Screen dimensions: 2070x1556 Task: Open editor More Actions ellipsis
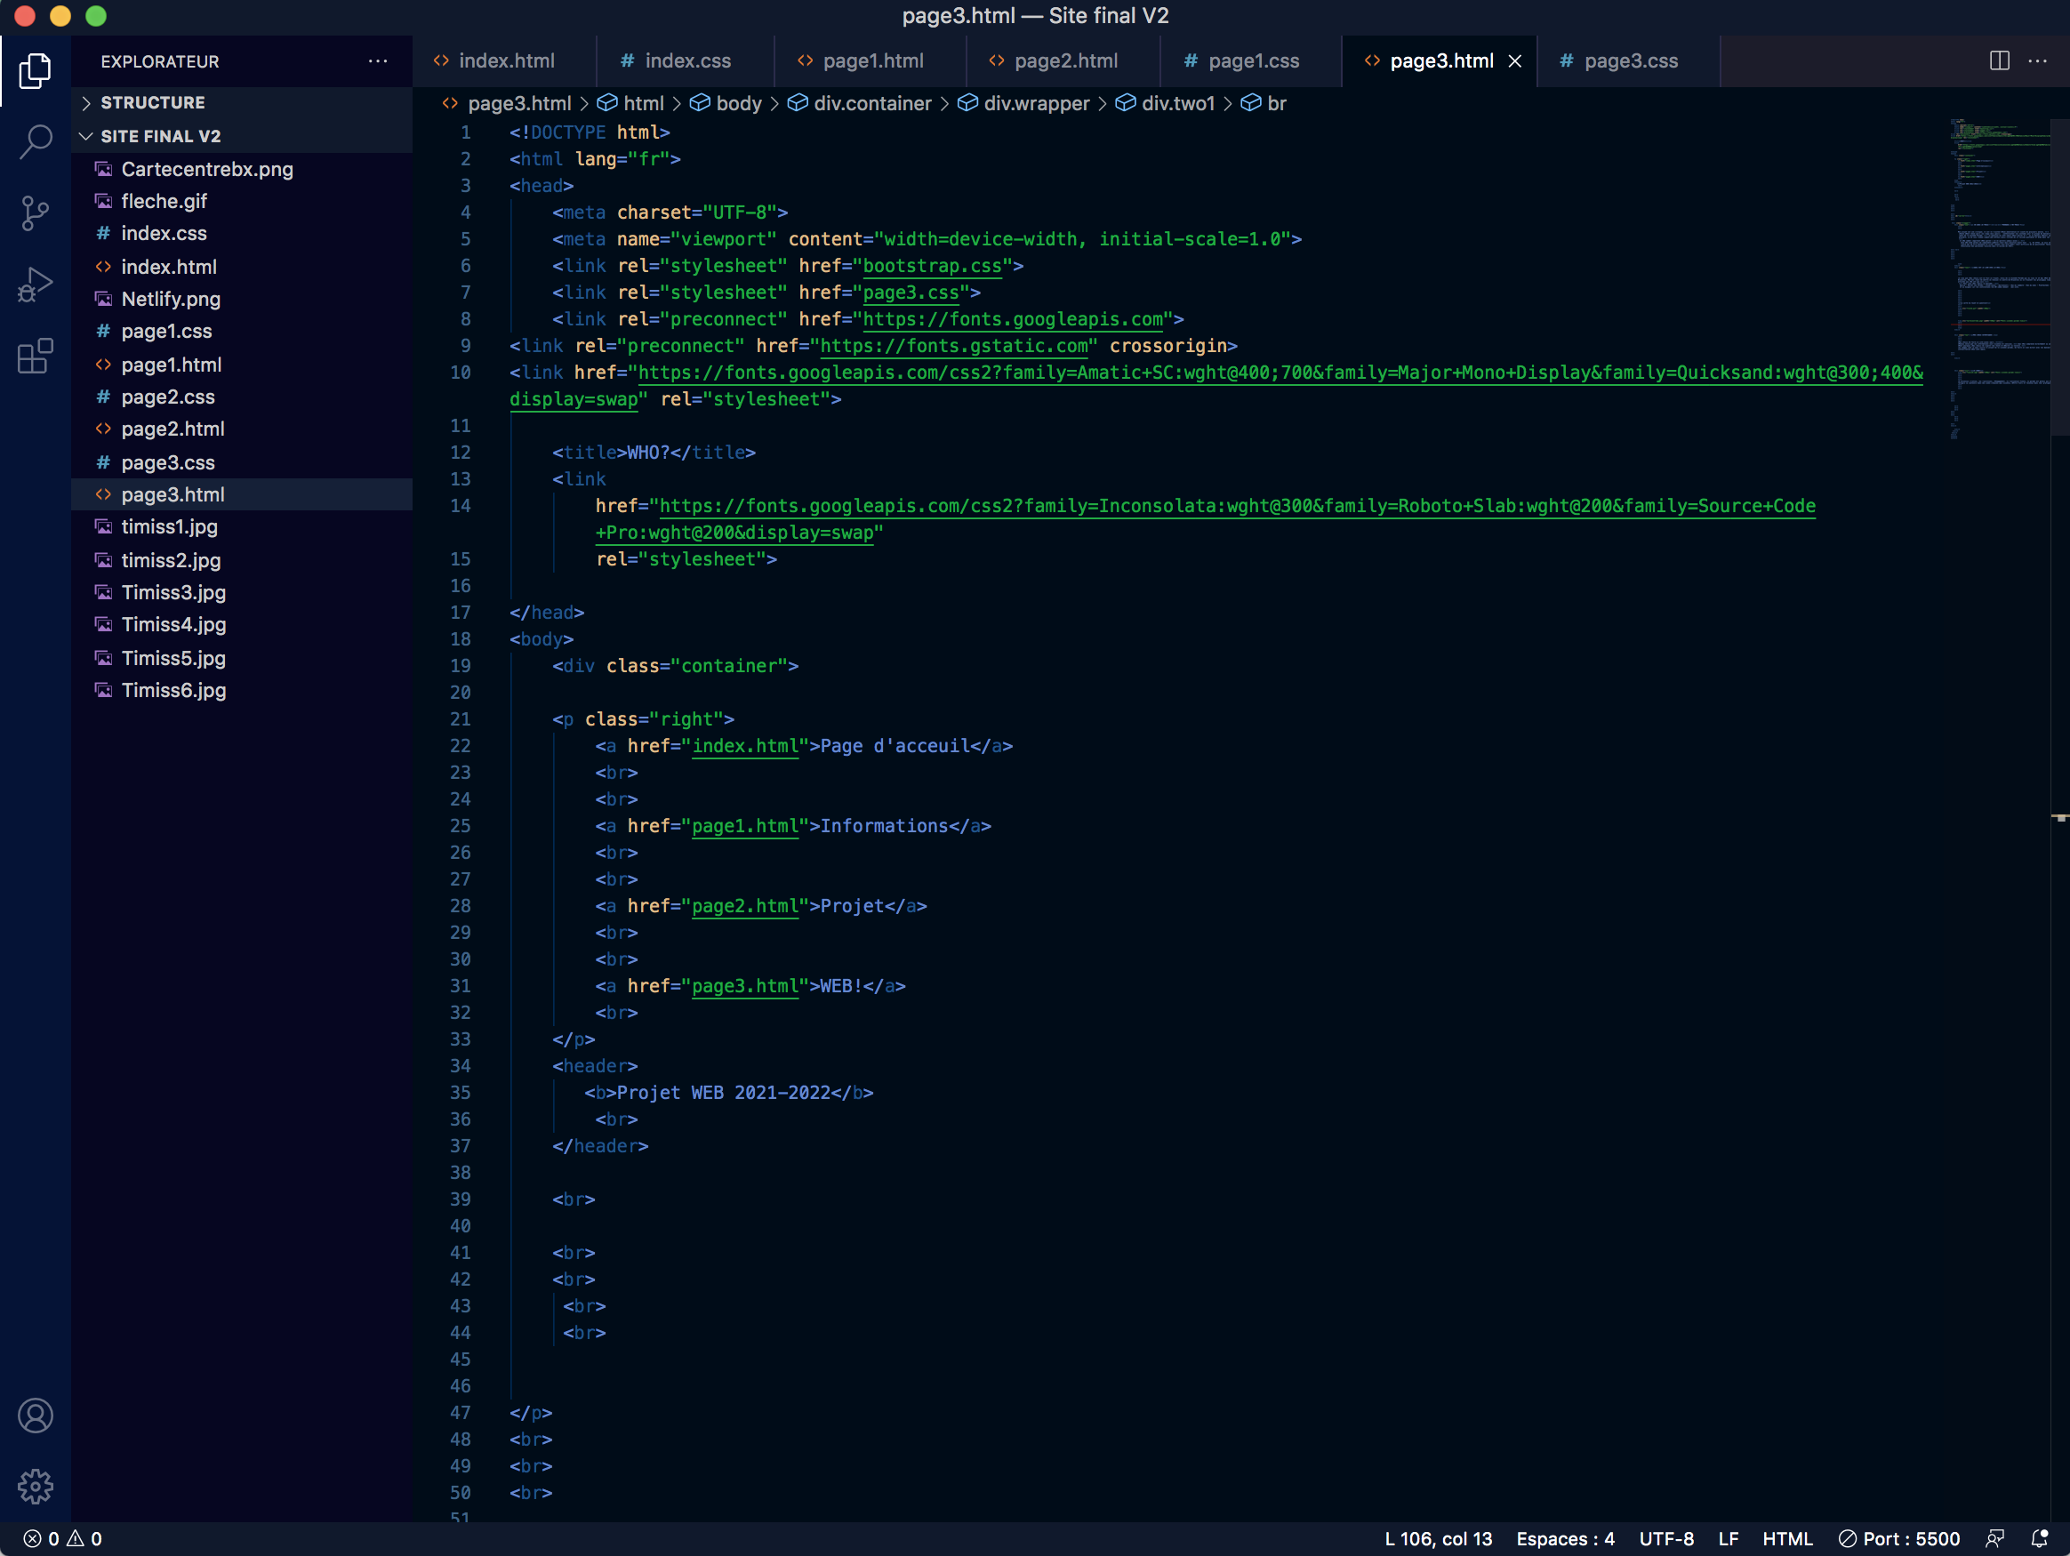(2037, 60)
